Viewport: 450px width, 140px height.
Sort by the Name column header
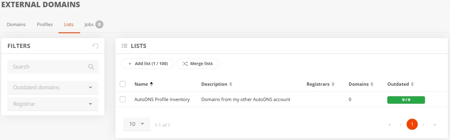tap(141, 84)
